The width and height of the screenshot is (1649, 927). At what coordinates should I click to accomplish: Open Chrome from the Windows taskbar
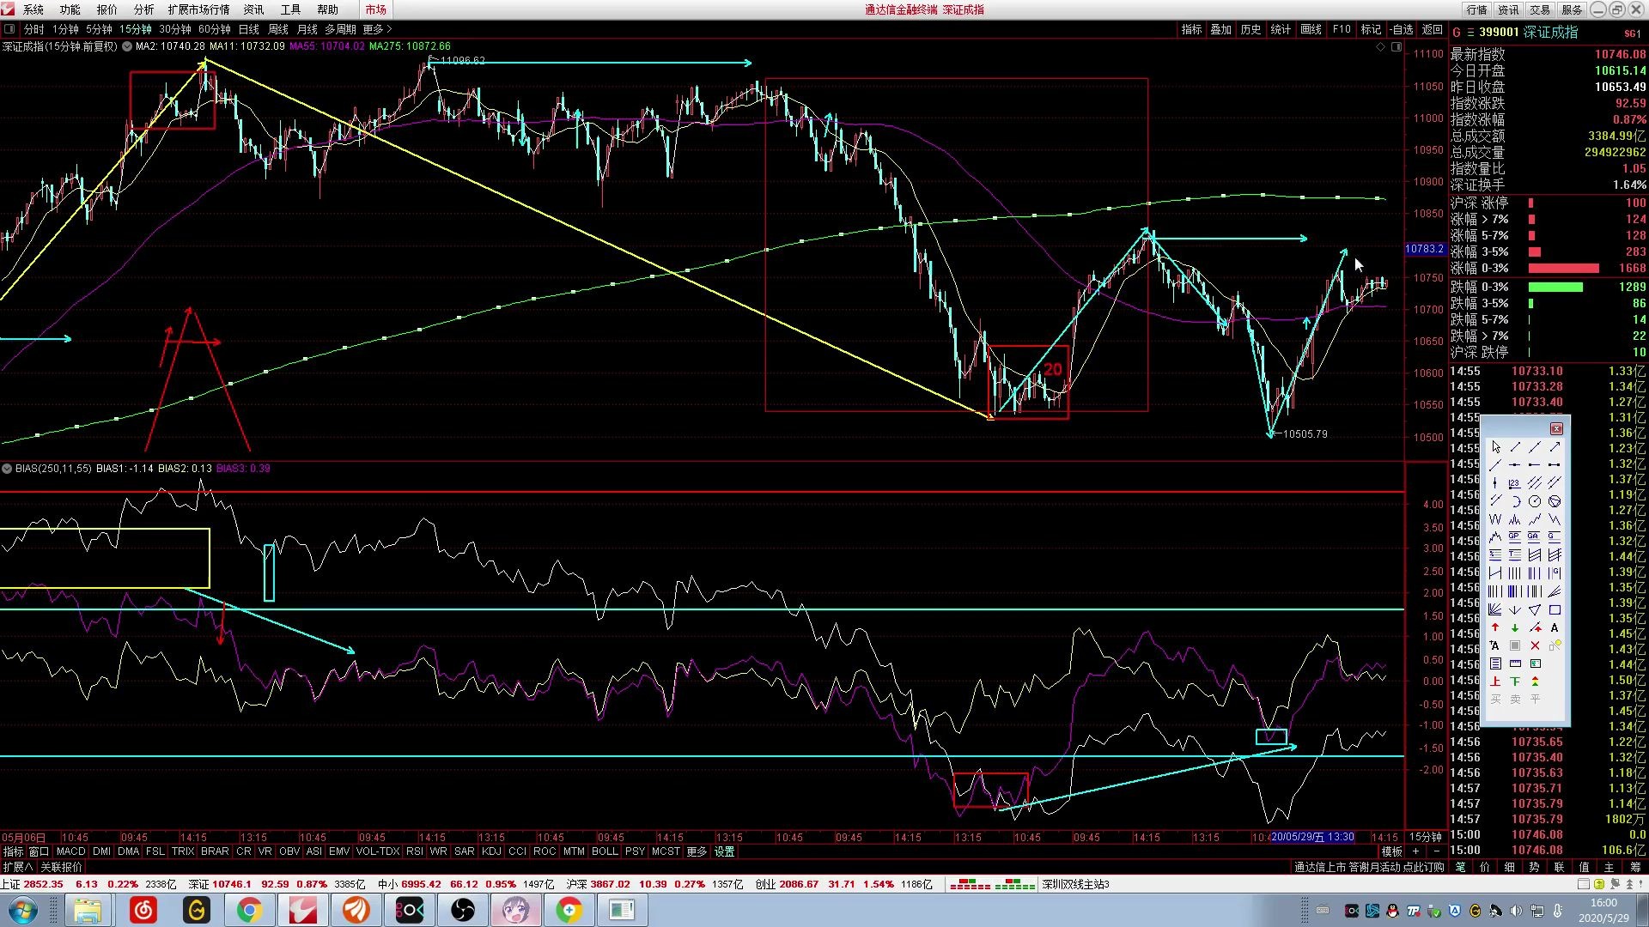pos(250,910)
